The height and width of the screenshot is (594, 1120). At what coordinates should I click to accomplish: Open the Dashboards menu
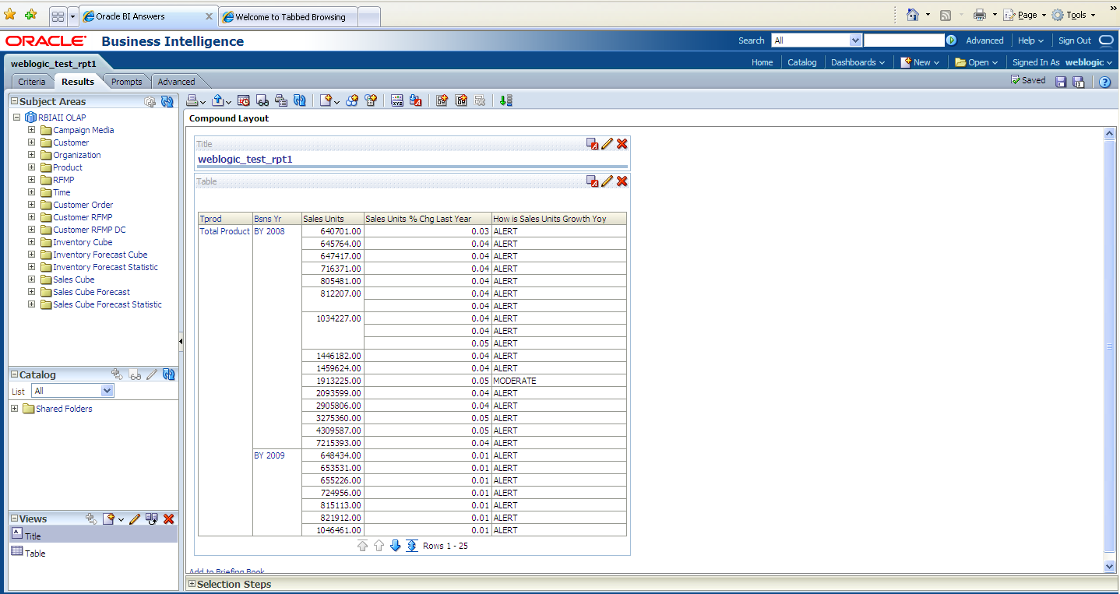click(x=858, y=62)
